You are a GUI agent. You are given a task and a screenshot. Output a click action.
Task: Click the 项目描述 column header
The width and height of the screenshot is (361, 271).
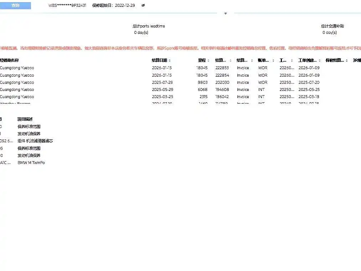(25, 119)
